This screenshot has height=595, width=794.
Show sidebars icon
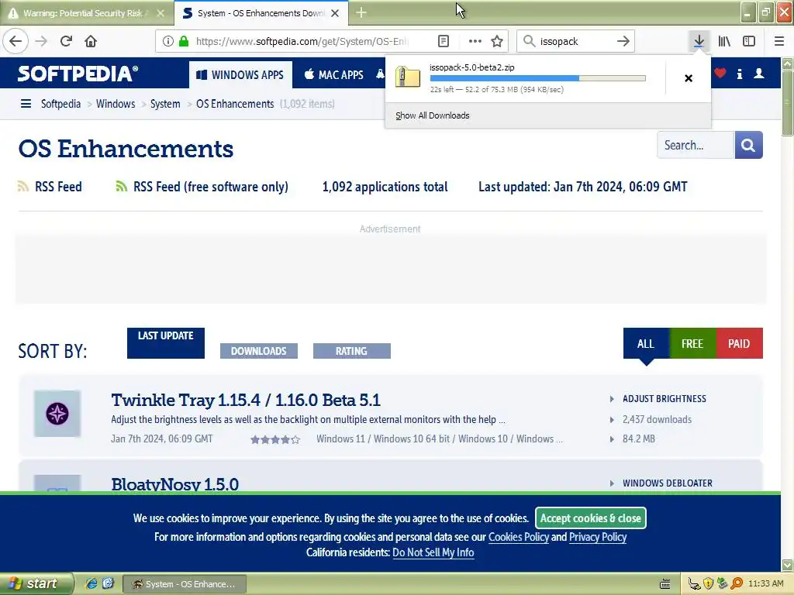(x=749, y=41)
